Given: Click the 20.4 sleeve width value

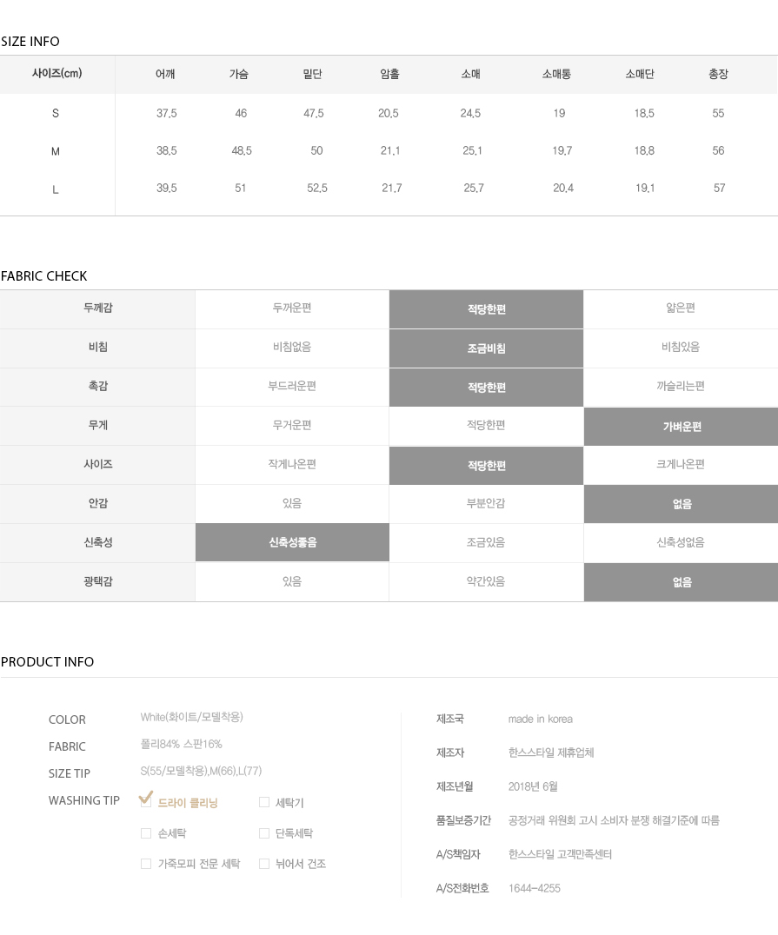Looking at the screenshot, I should 563,189.
